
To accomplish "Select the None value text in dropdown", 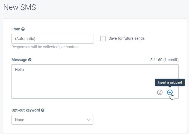I will [x=19, y=120].
